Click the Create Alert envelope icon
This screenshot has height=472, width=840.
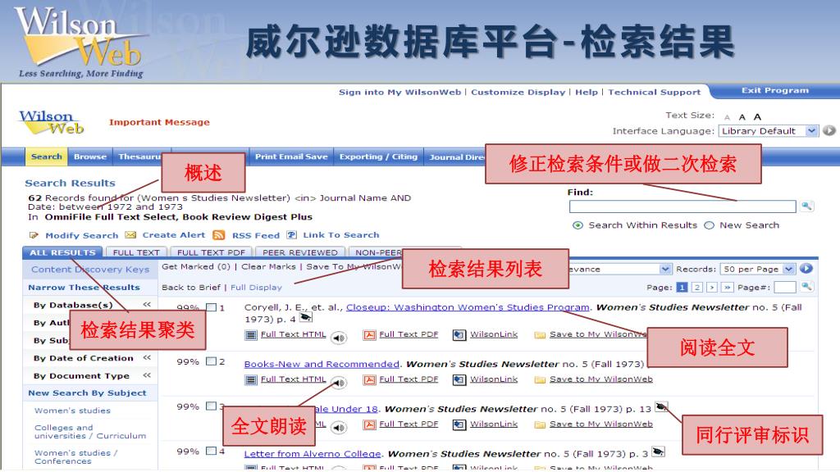tap(130, 235)
